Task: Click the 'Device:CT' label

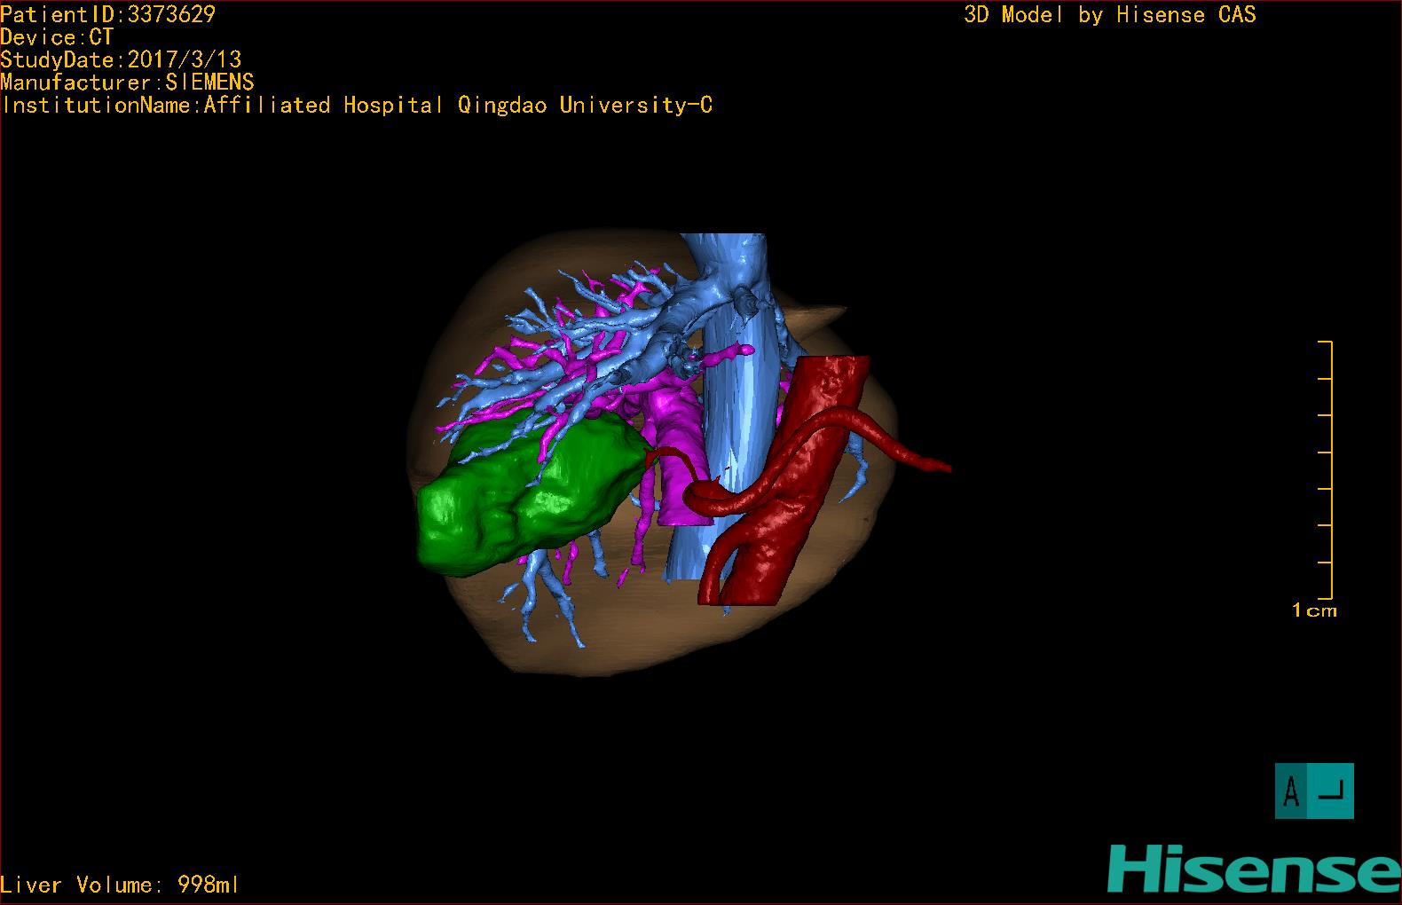Action: [x=57, y=37]
